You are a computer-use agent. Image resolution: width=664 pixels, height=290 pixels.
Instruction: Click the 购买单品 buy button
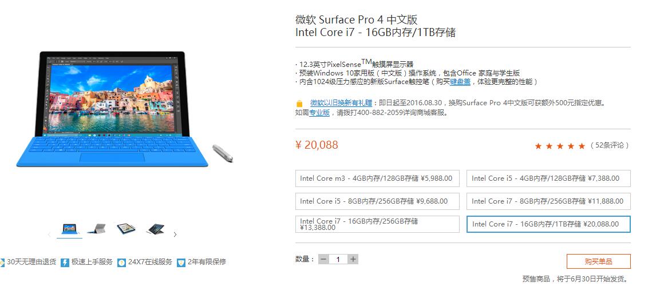point(598,261)
